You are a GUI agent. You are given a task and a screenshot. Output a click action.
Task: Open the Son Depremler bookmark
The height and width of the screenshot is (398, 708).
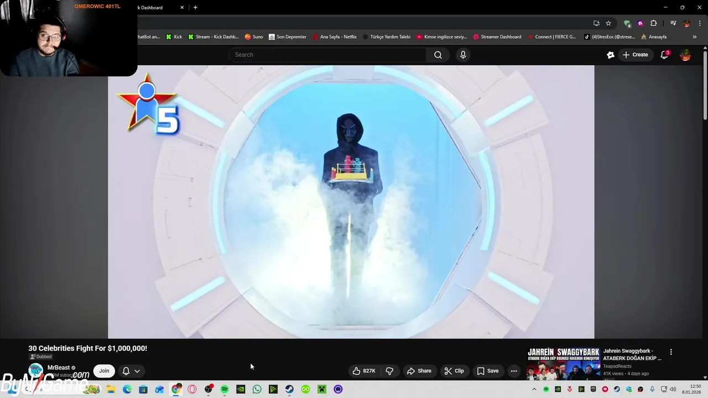coord(288,37)
